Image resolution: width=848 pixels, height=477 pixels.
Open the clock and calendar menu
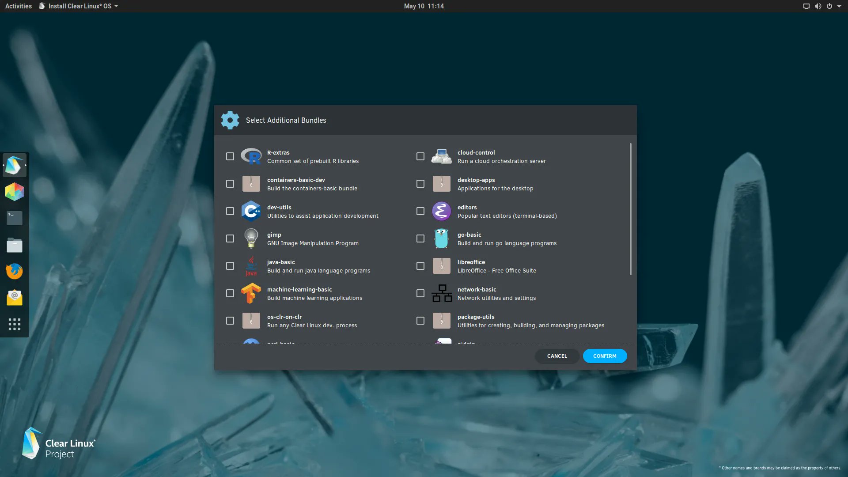pos(424,6)
